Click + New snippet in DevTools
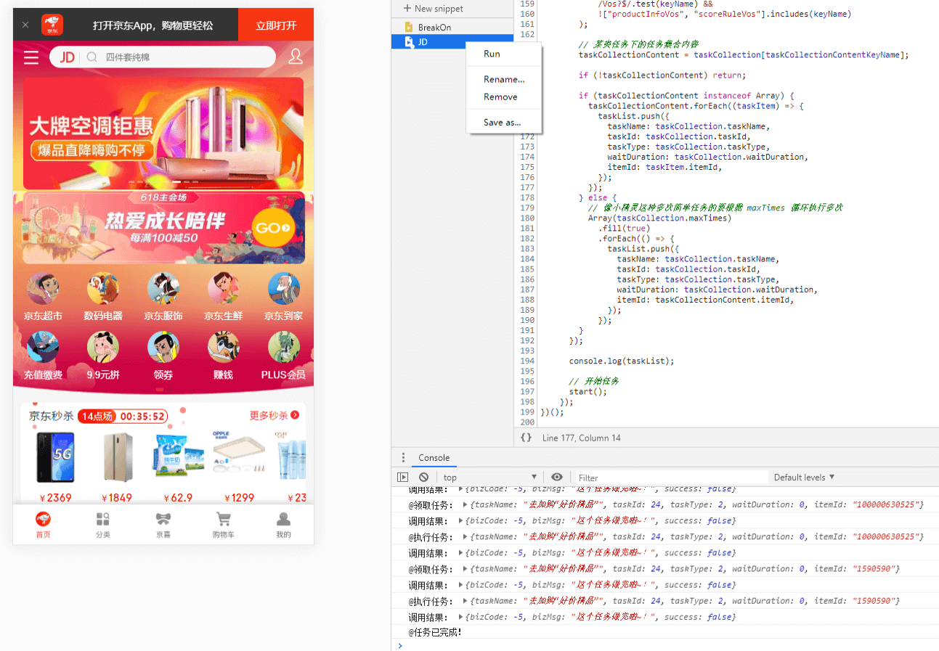 click(433, 9)
